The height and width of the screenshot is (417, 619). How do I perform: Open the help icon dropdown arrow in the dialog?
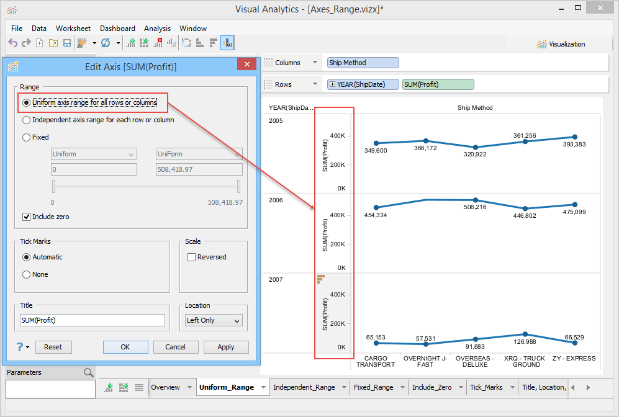[x=28, y=347]
